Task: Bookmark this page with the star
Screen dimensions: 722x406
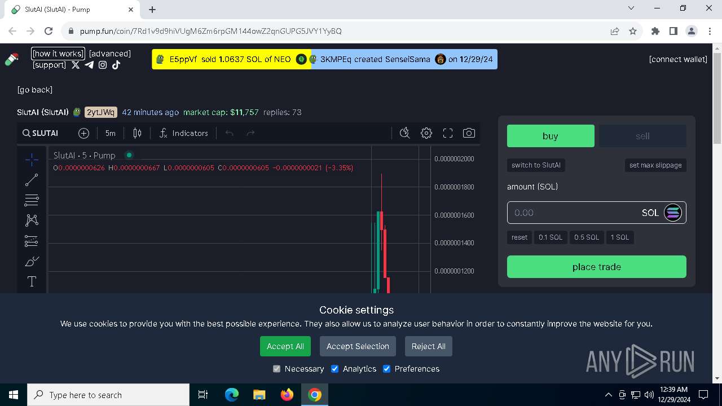Action: tap(633, 31)
